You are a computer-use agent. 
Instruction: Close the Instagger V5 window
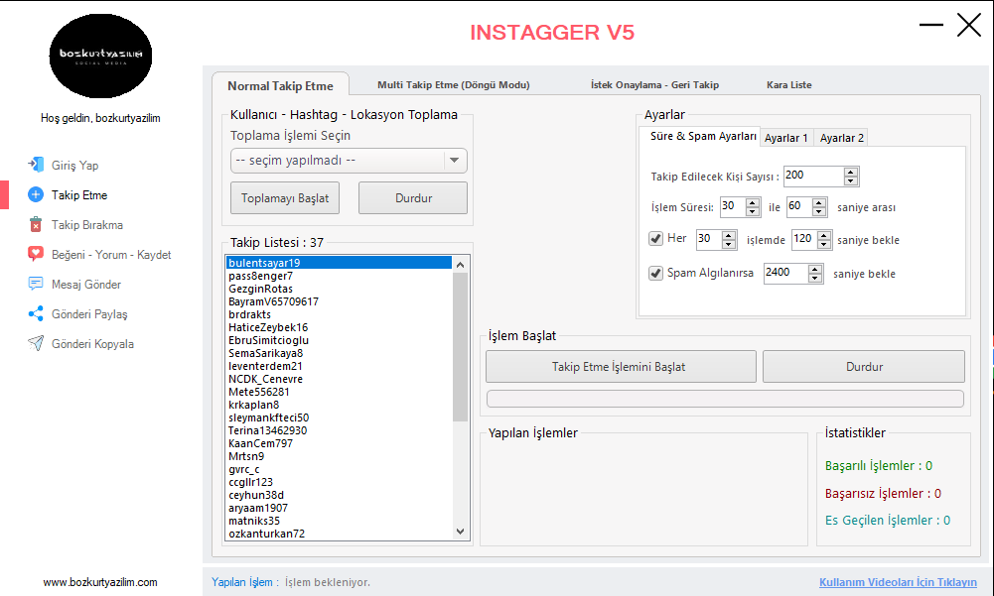tap(968, 26)
